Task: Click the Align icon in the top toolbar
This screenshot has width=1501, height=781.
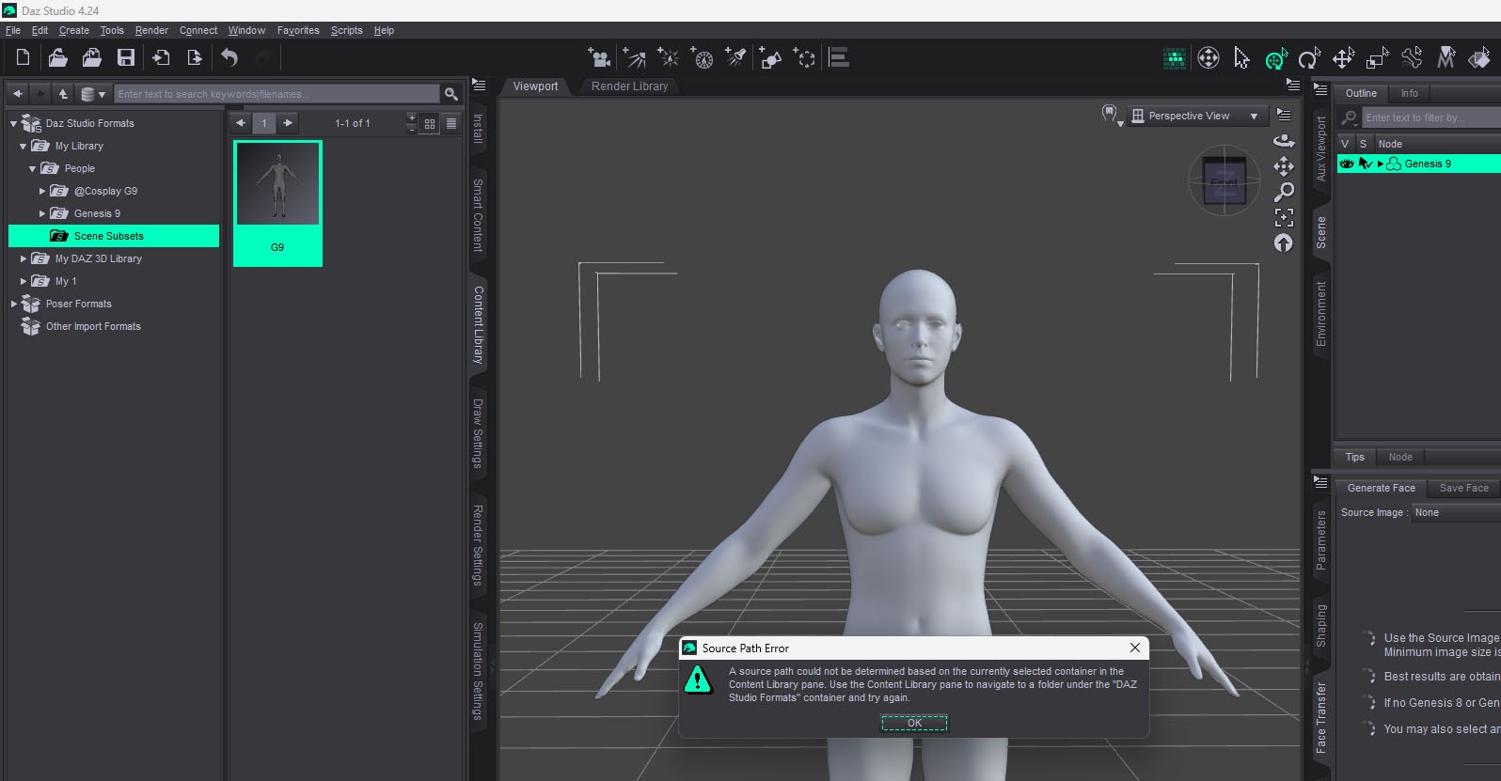Action: 839,58
